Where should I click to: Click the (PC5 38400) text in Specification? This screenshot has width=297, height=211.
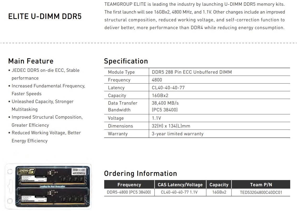pos(165,110)
